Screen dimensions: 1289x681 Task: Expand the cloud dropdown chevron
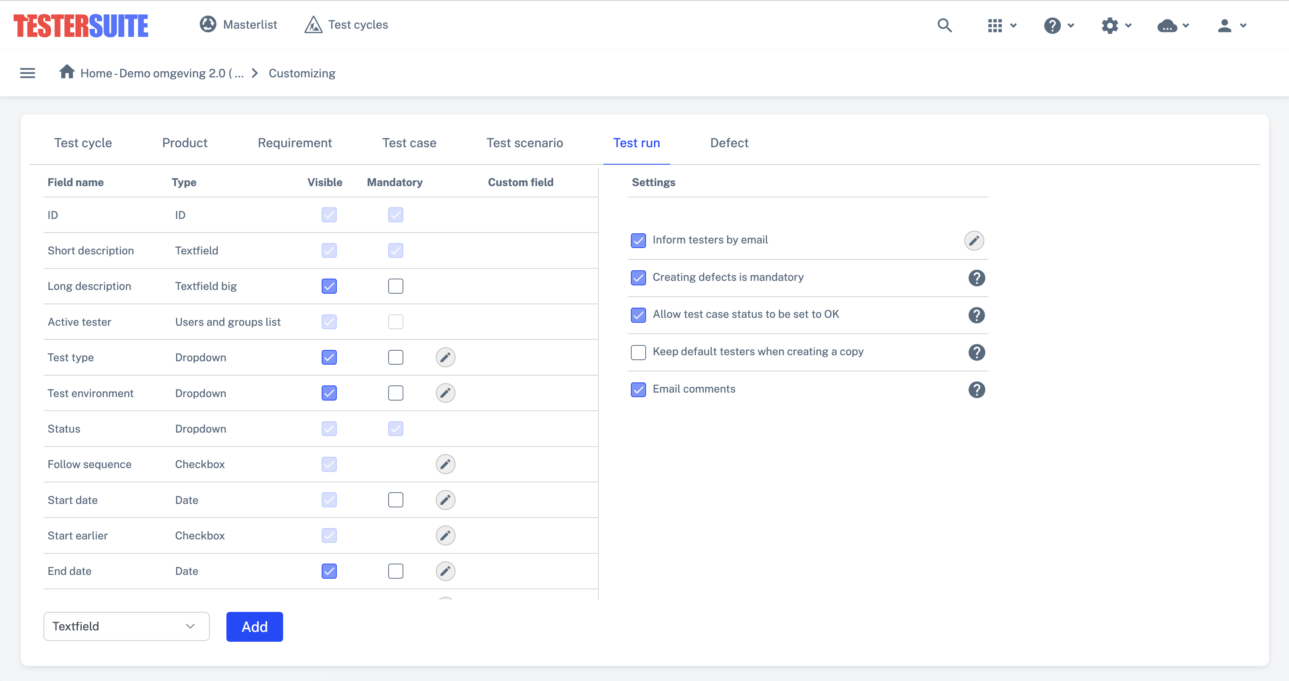point(1185,26)
